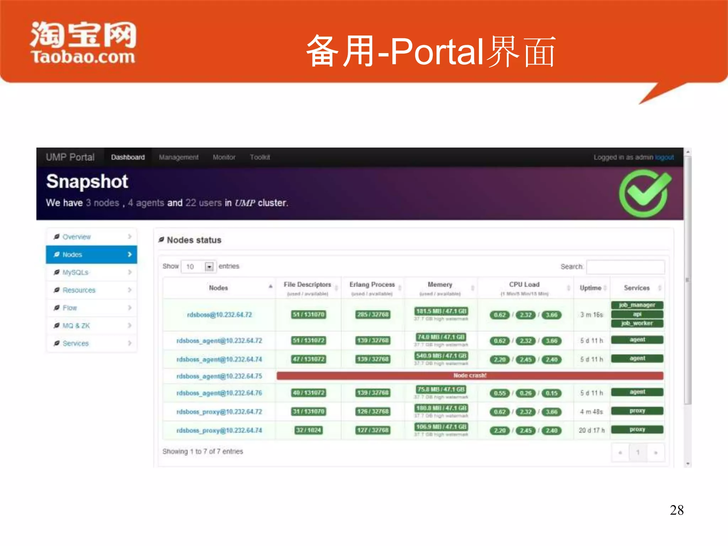Switch to the Monitor navbar tab
The height and width of the screenshot is (546, 728).
point(224,157)
